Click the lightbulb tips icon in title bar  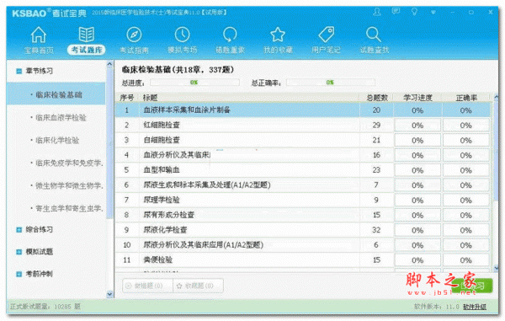[x=414, y=12]
